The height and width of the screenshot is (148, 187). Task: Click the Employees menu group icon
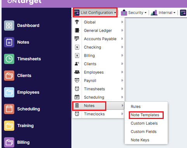coord(77,72)
